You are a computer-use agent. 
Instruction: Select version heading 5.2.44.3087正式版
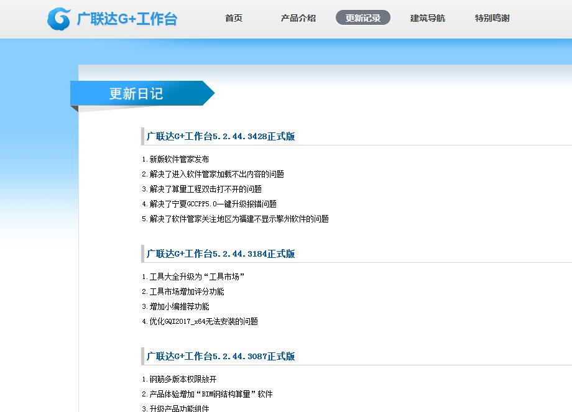pos(221,356)
